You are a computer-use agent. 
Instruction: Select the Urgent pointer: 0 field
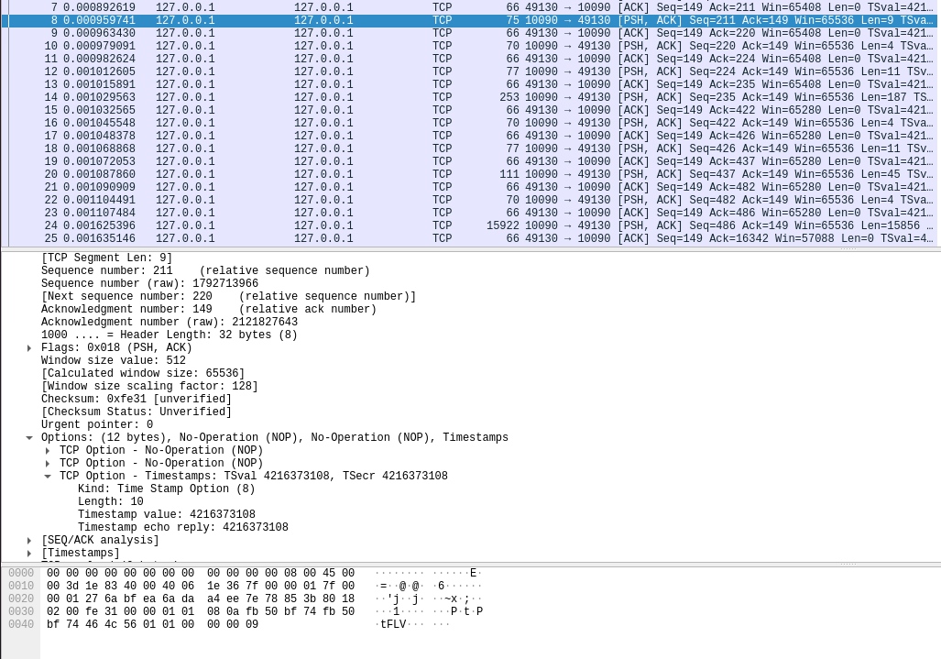point(97,424)
